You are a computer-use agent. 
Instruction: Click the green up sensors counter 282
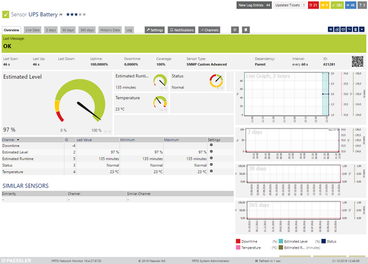[337, 5]
